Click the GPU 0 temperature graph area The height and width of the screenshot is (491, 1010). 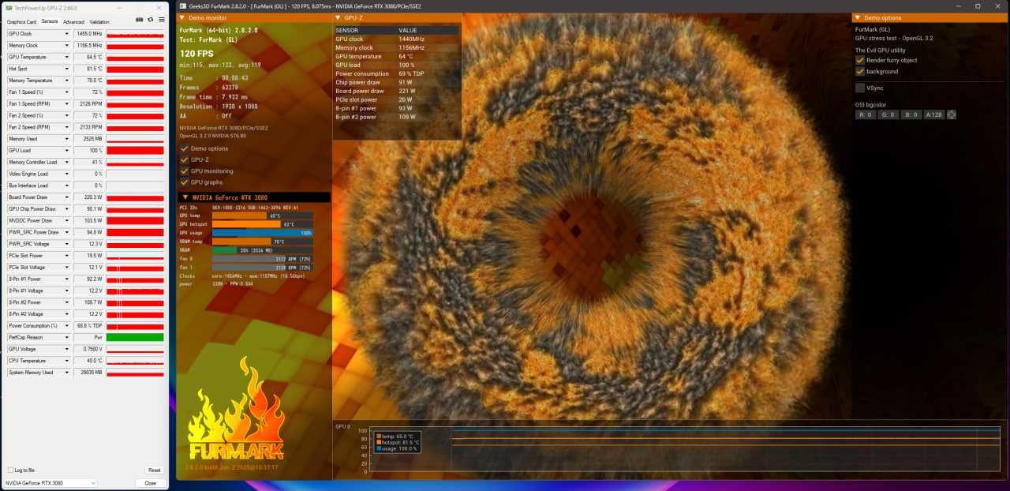click(684, 450)
